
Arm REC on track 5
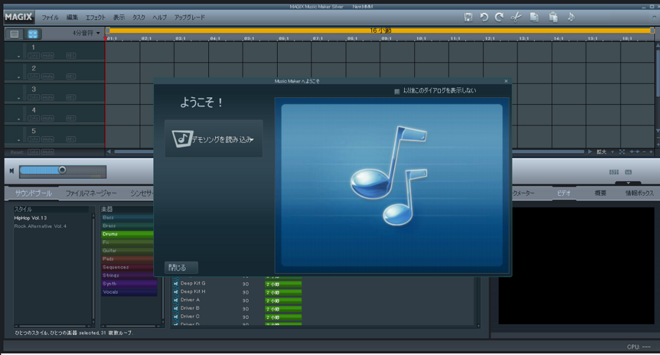(x=71, y=139)
